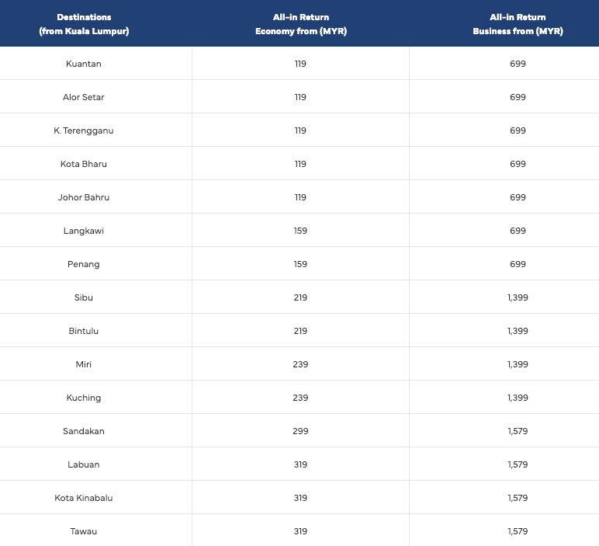Click the K. Terengganu destination
Screen dimensions: 599x546
[x=84, y=130]
